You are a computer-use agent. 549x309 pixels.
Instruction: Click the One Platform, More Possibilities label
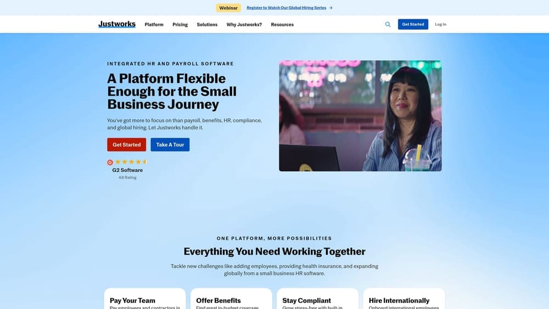[x=274, y=238]
